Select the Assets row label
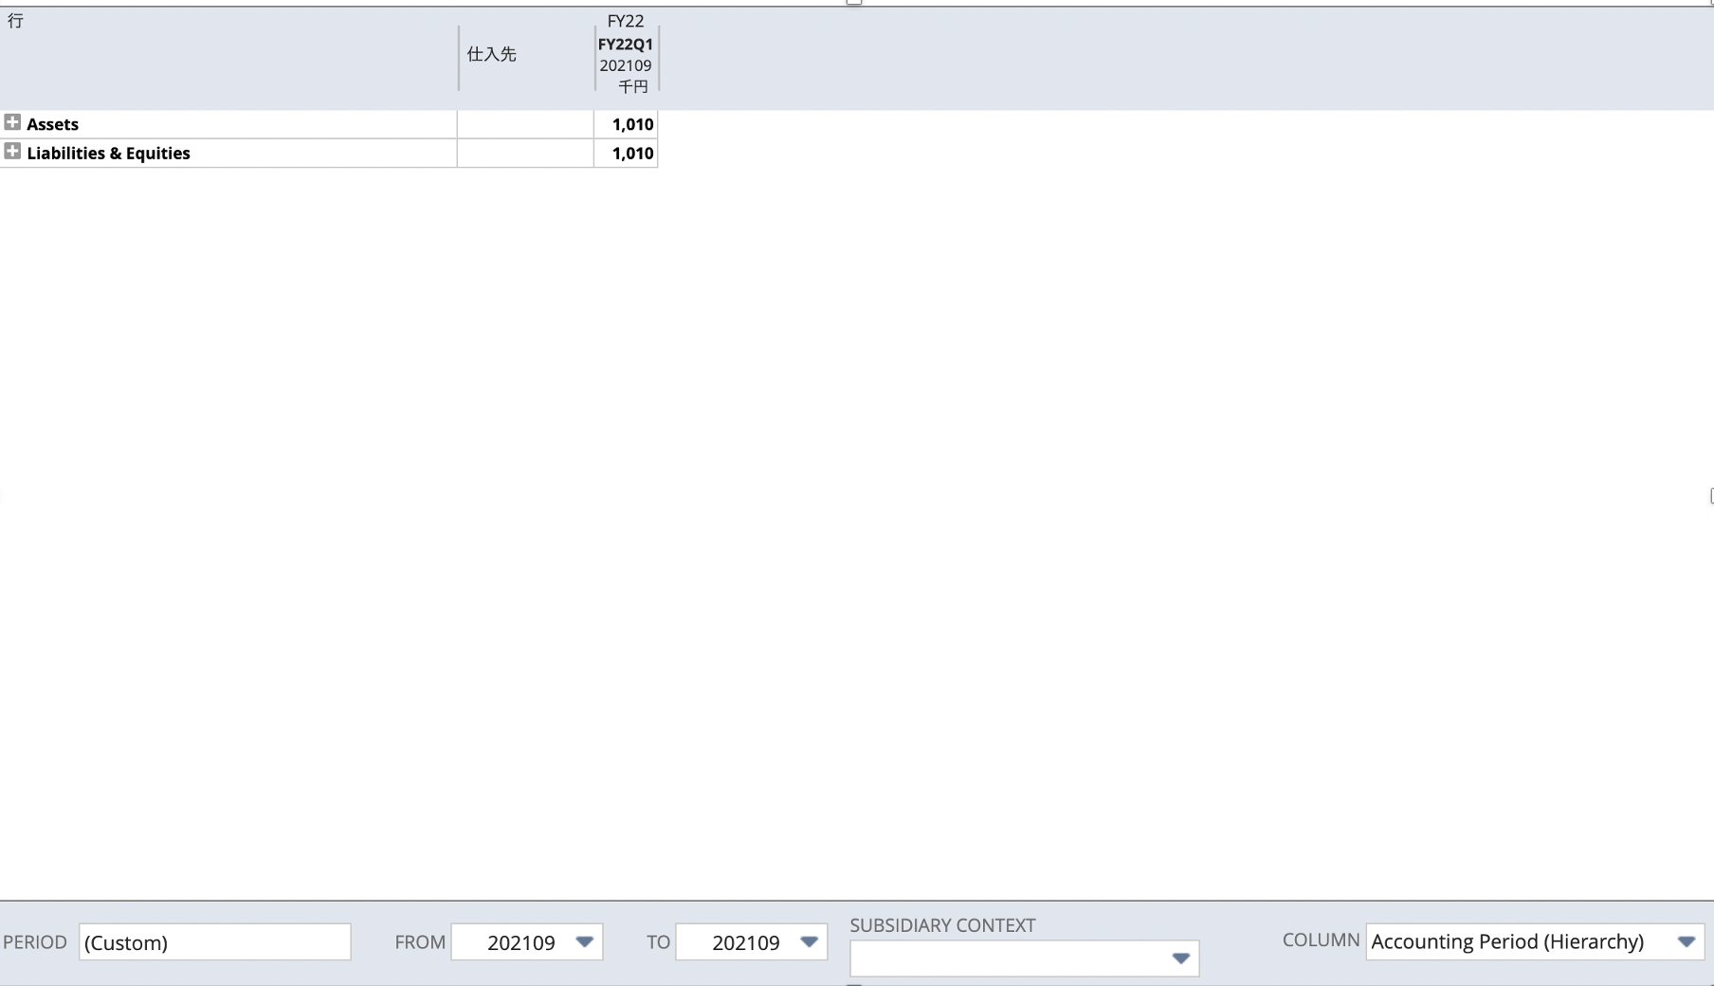 coord(53,124)
